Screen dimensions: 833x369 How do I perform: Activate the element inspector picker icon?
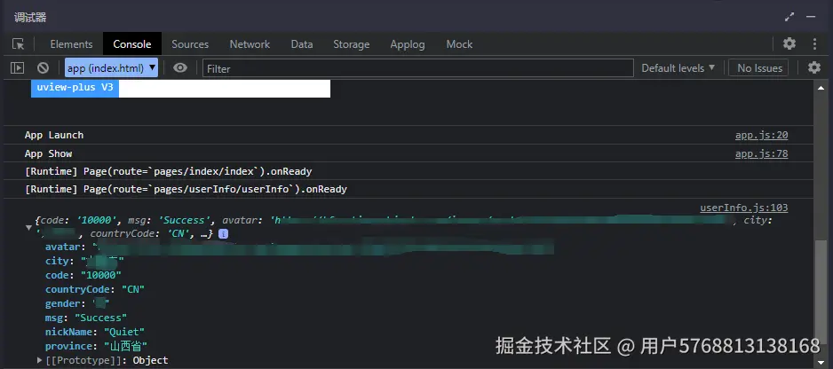[18, 44]
